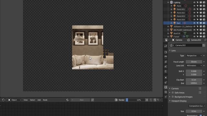Enable the Background Images checkbox

pyautogui.click(x=173, y=97)
